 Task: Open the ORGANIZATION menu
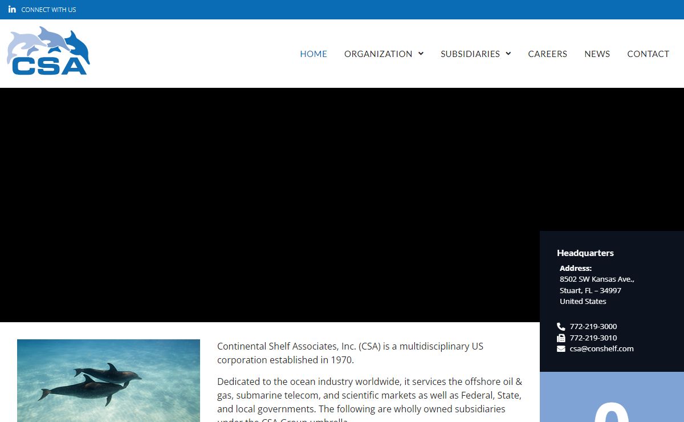378,54
